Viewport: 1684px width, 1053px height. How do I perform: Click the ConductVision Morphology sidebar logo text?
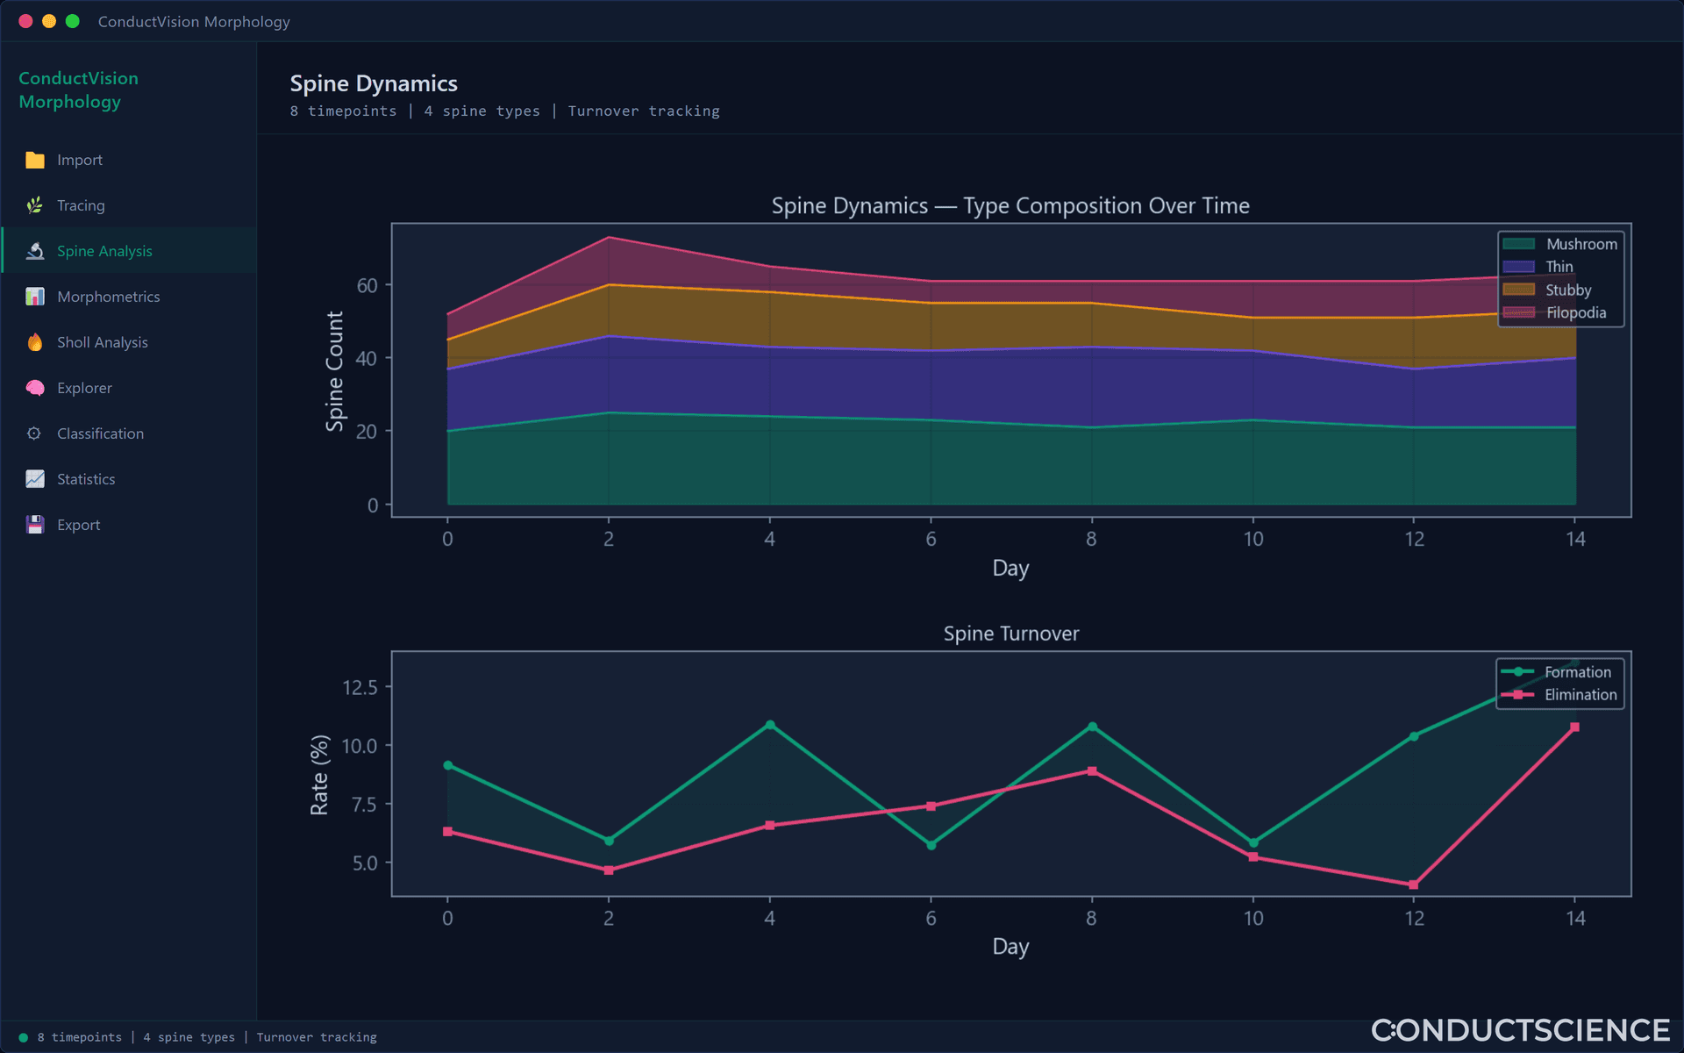point(79,90)
